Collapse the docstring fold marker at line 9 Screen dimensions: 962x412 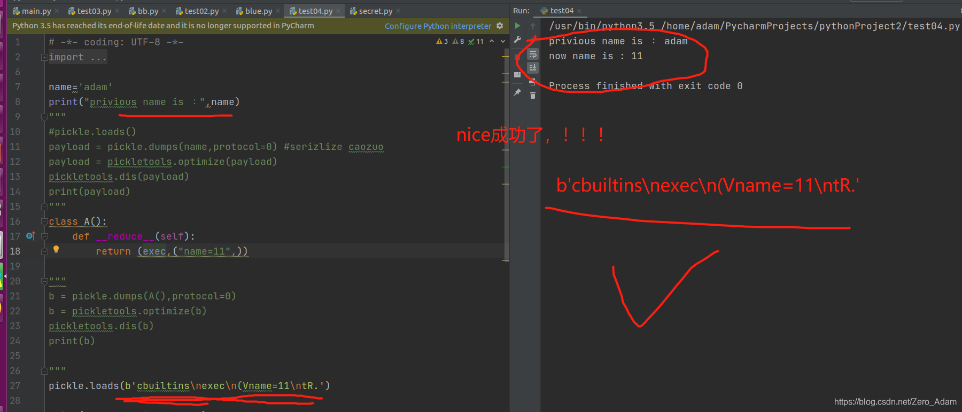tap(44, 116)
